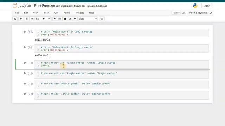Copy selected cells icon

[x=32, y=19]
